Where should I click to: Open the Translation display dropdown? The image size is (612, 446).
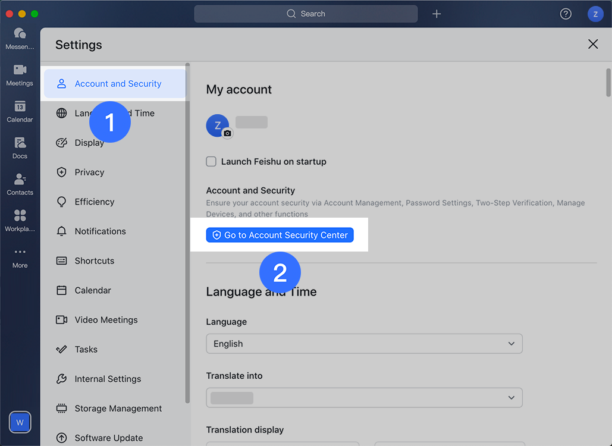283,444
